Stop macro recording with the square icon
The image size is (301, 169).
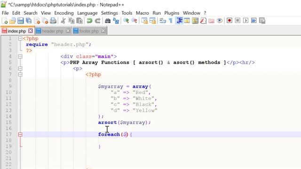pos(238,21)
